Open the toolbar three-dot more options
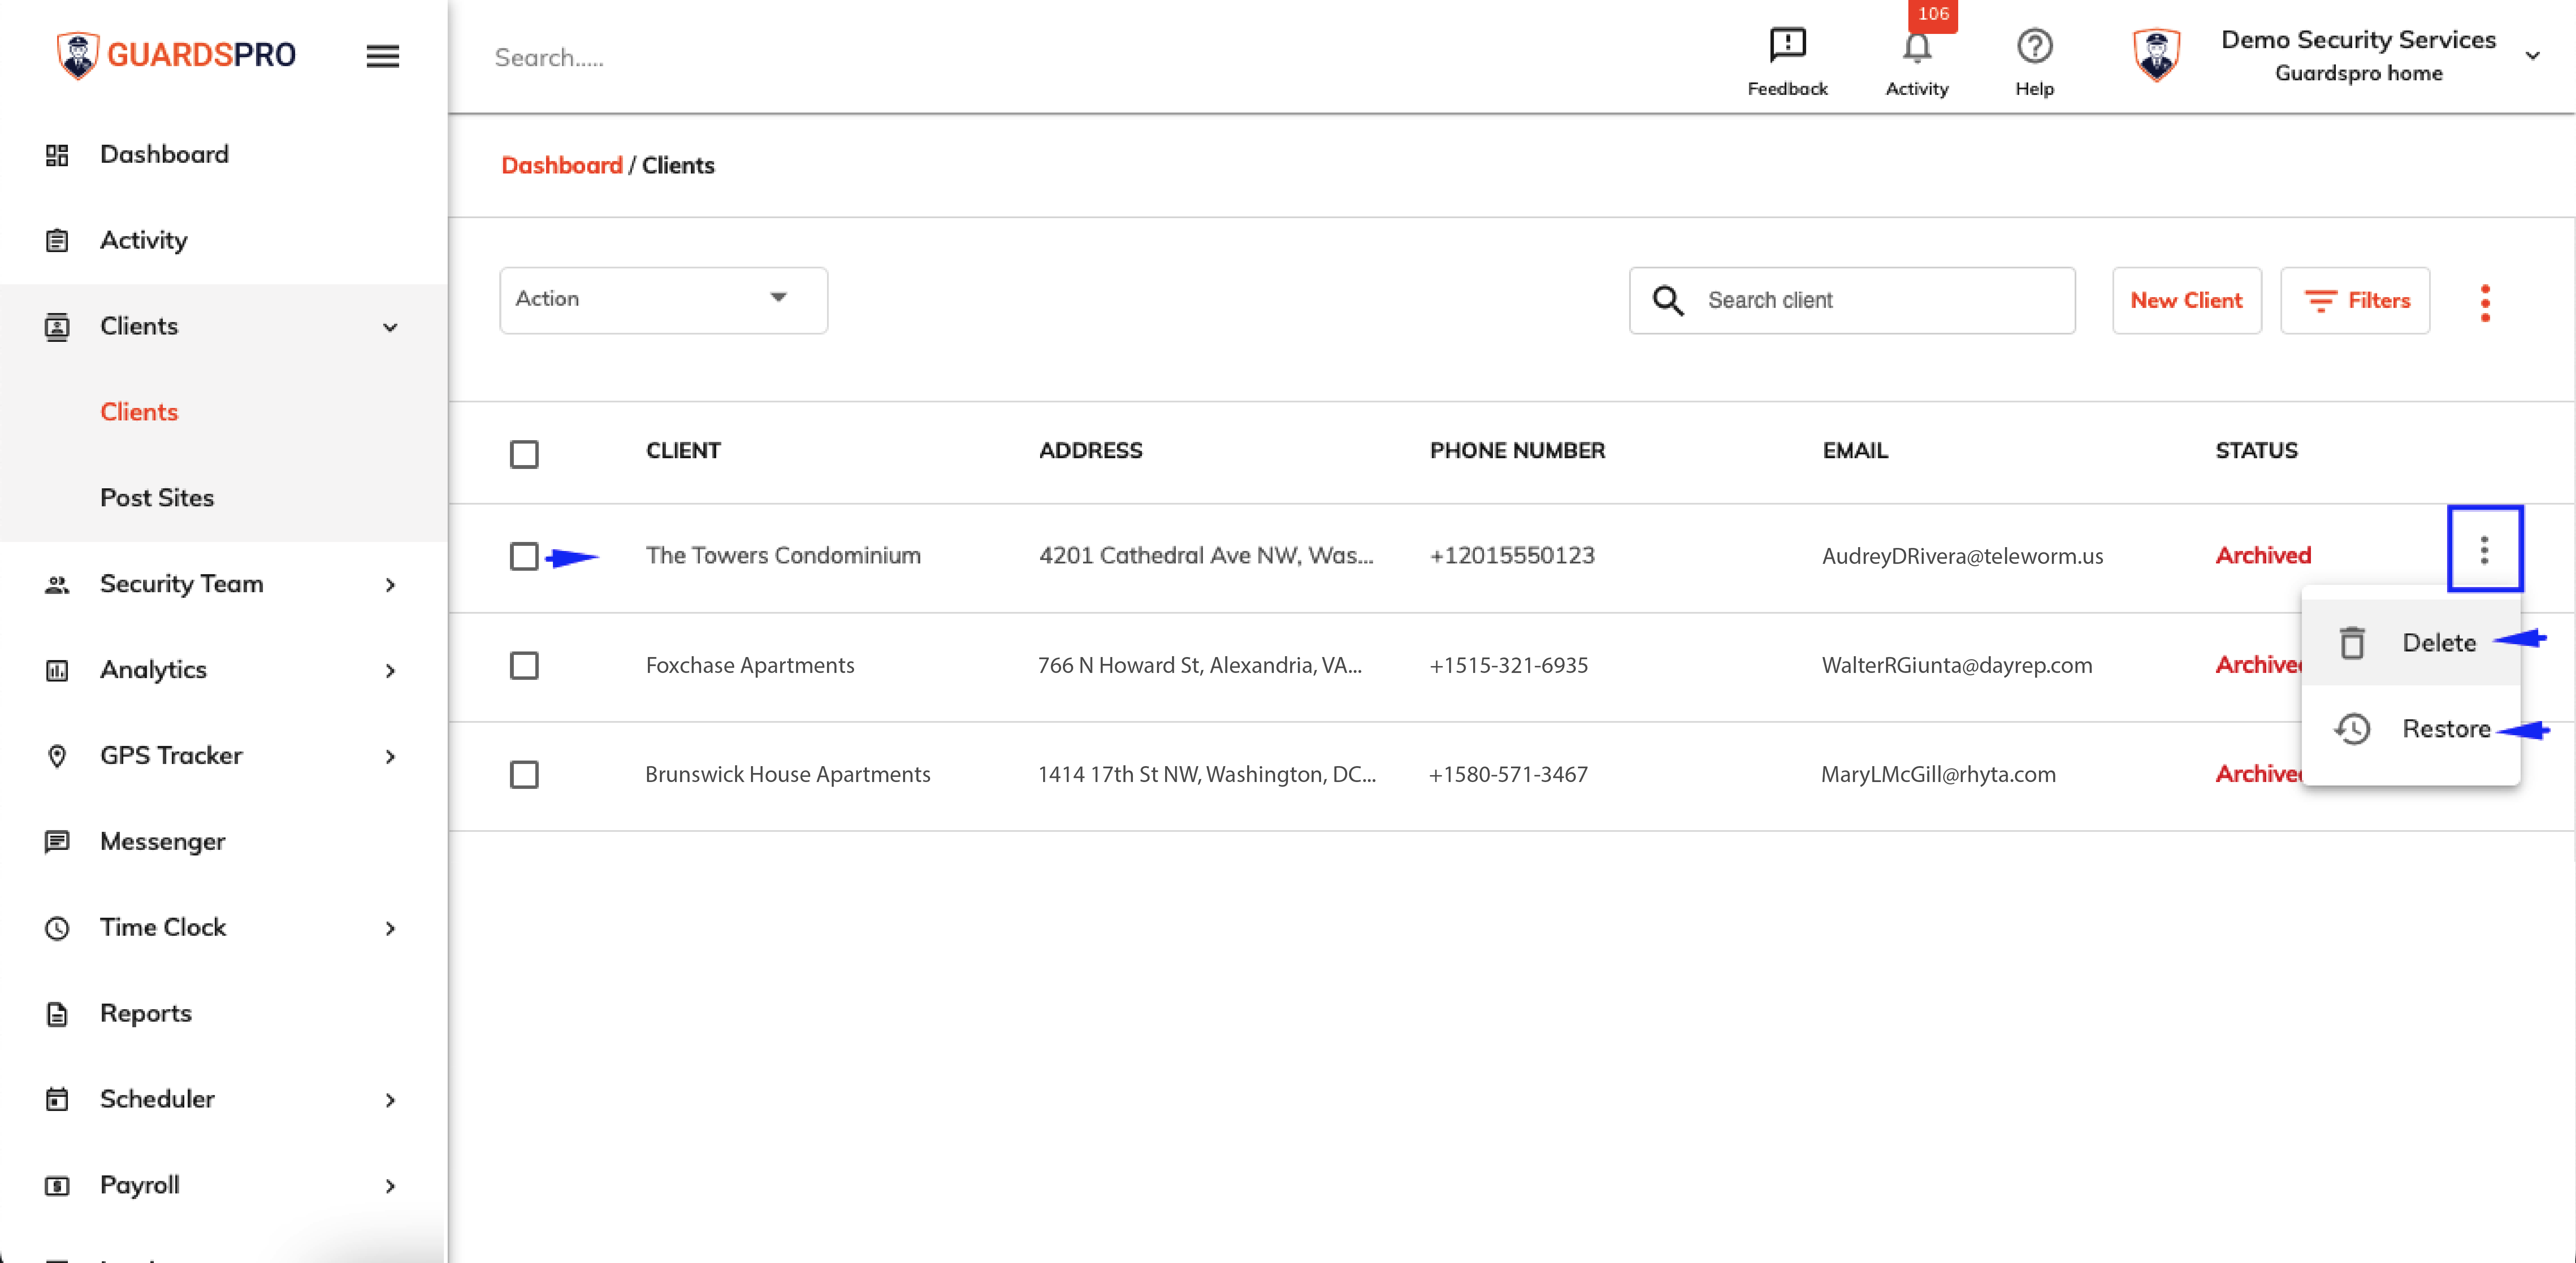The height and width of the screenshot is (1263, 2576). [2485, 303]
